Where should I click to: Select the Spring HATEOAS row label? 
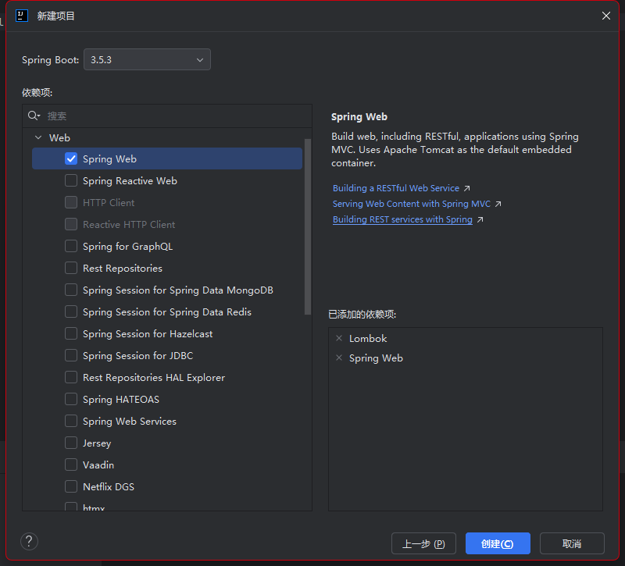(x=121, y=400)
